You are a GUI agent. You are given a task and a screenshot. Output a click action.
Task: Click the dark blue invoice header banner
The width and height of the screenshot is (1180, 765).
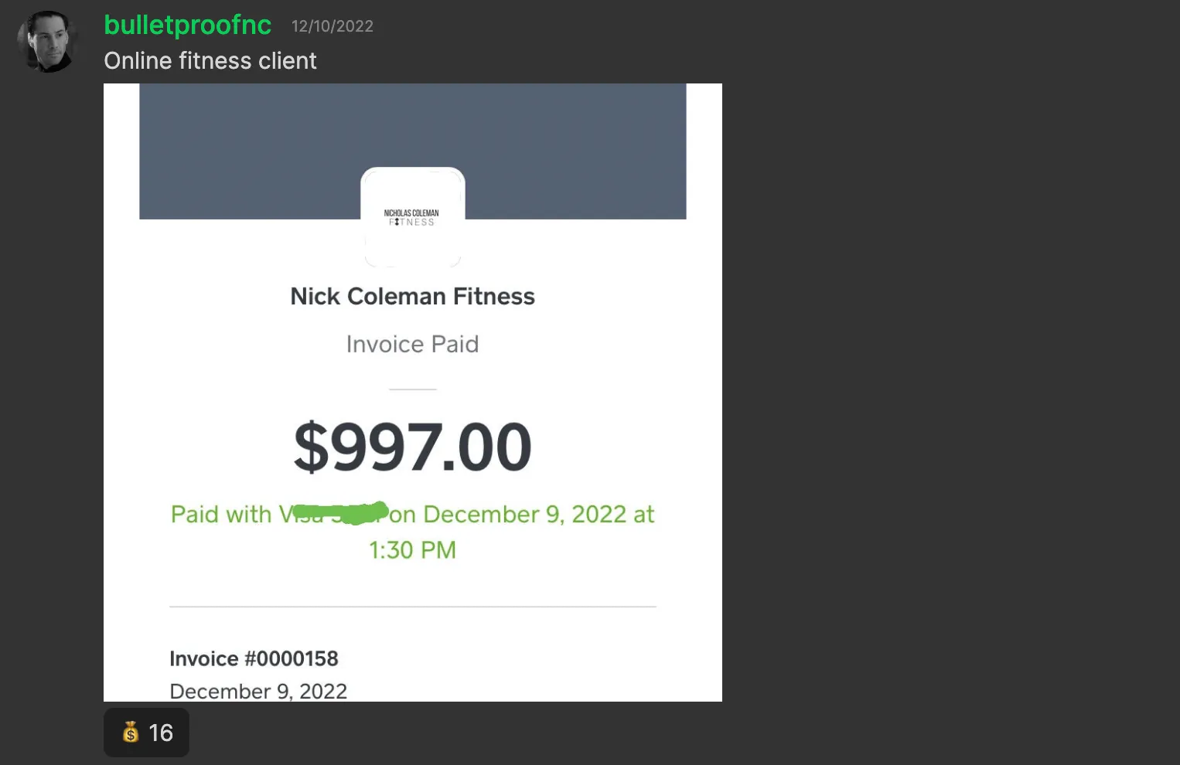pos(412,124)
